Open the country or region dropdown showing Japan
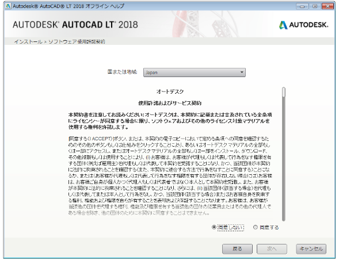 click(x=195, y=72)
